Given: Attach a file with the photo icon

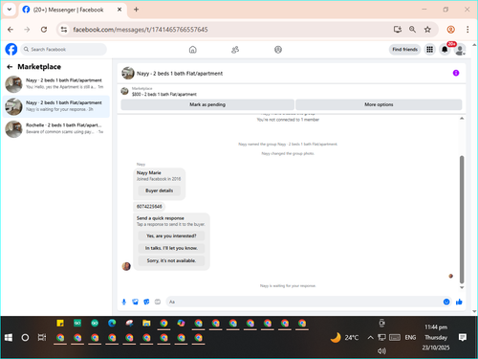Looking at the screenshot, I should click(135, 302).
